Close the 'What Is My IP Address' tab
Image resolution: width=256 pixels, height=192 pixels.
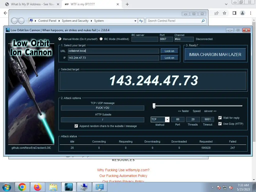coord(58,4)
